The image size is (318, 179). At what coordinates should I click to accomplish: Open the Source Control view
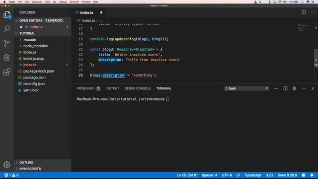point(6,43)
